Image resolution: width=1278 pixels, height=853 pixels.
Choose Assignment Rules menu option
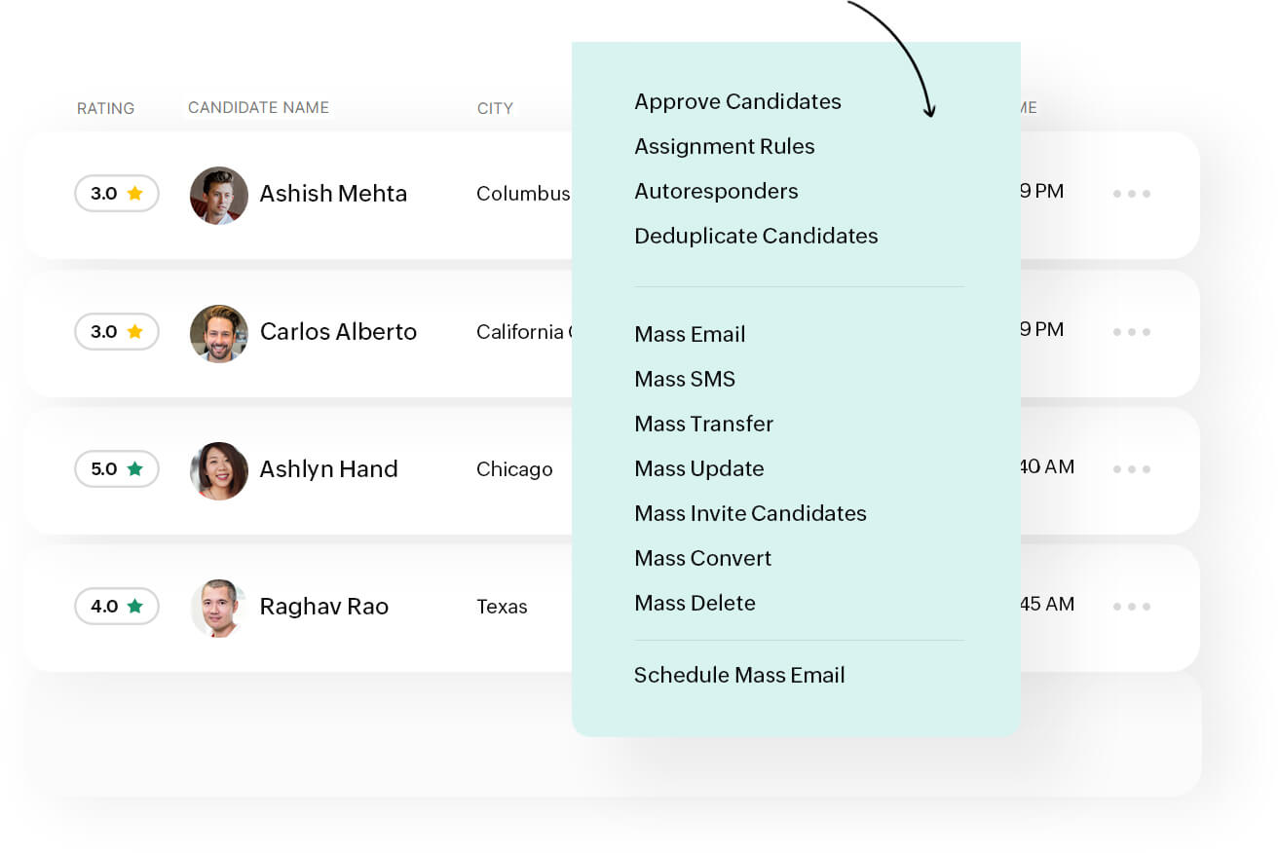tap(724, 147)
